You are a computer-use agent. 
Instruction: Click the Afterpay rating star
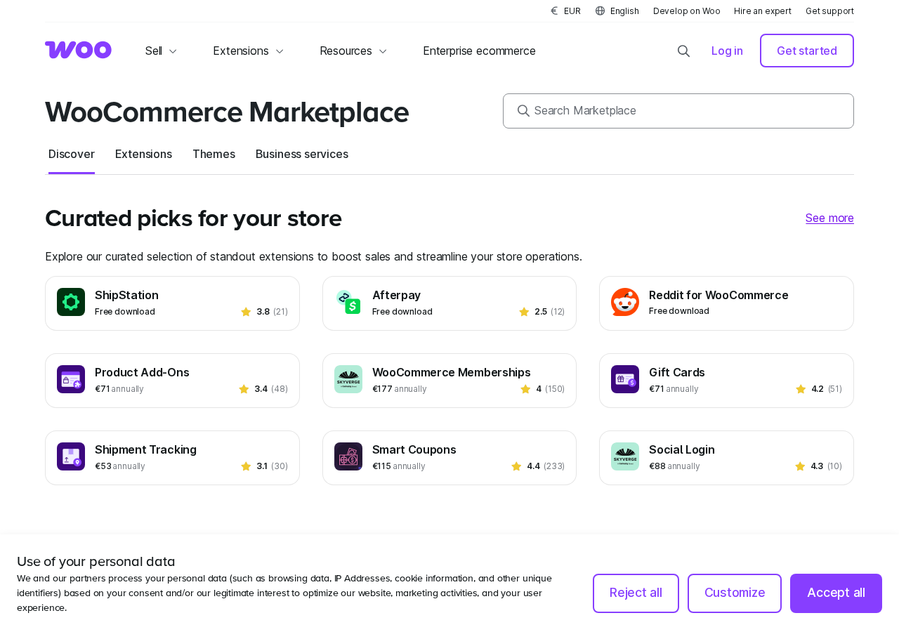tap(524, 312)
